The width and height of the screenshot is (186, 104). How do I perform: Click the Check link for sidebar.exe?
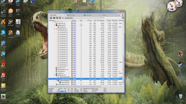74,73
